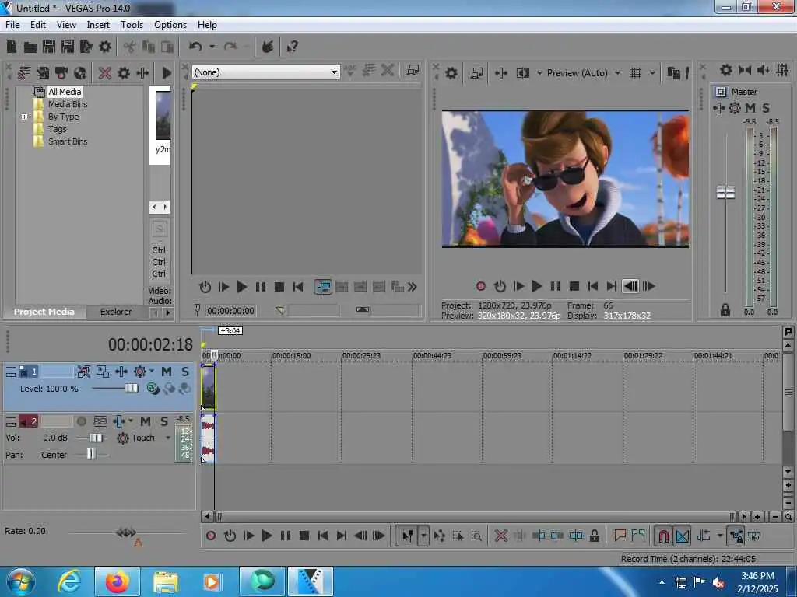Screen dimensions: 797x597
Task: Play timeline from start button
Action: (248, 536)
